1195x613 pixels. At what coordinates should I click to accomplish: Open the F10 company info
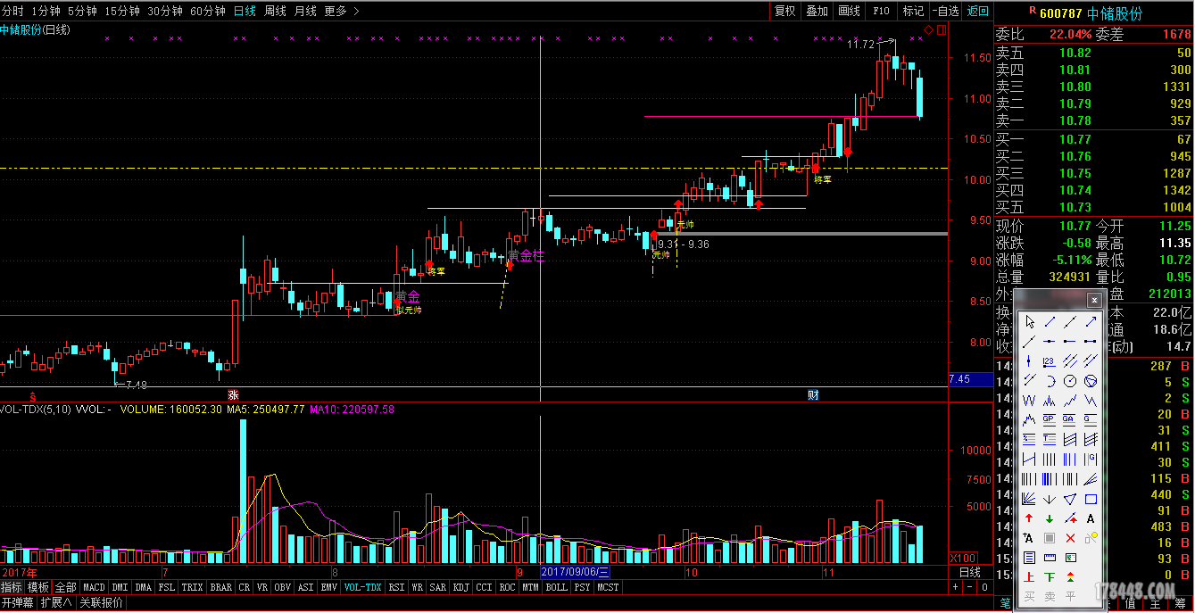coord(881,11)
